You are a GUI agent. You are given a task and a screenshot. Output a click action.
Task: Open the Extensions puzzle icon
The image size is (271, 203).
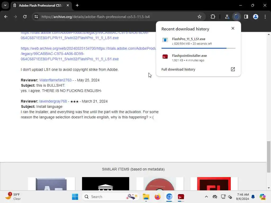213,17
